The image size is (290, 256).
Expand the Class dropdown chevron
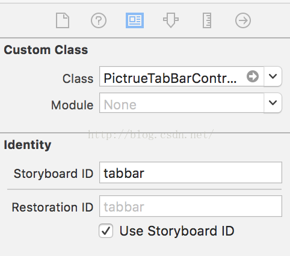coord(273,76)
